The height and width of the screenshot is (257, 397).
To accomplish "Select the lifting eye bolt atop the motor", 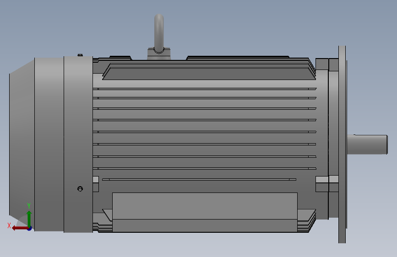I will (159, 33).
